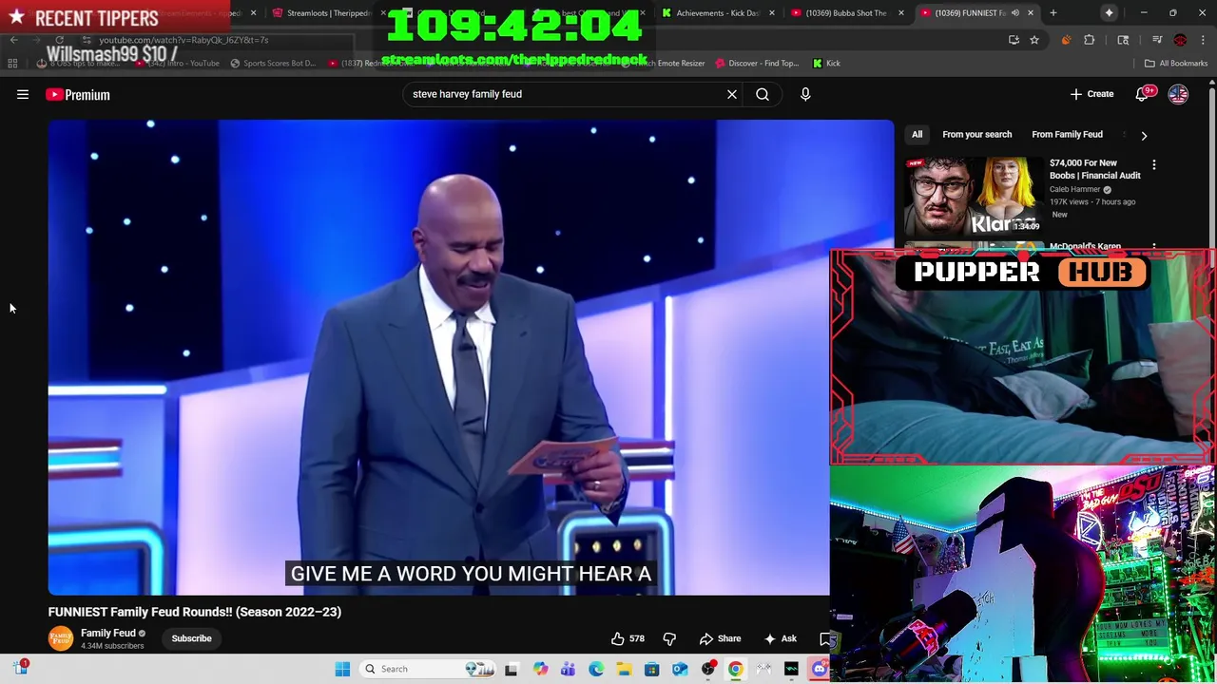Mute the playing FUNNIEST tab audio
The height and width of the screenshot is (684, 1217).
point(1015,13)
